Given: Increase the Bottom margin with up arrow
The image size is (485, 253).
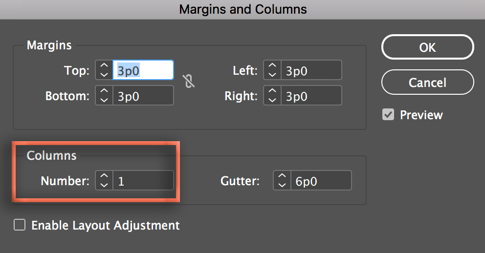Looking at the screenshot, I should tap(104, 91).
